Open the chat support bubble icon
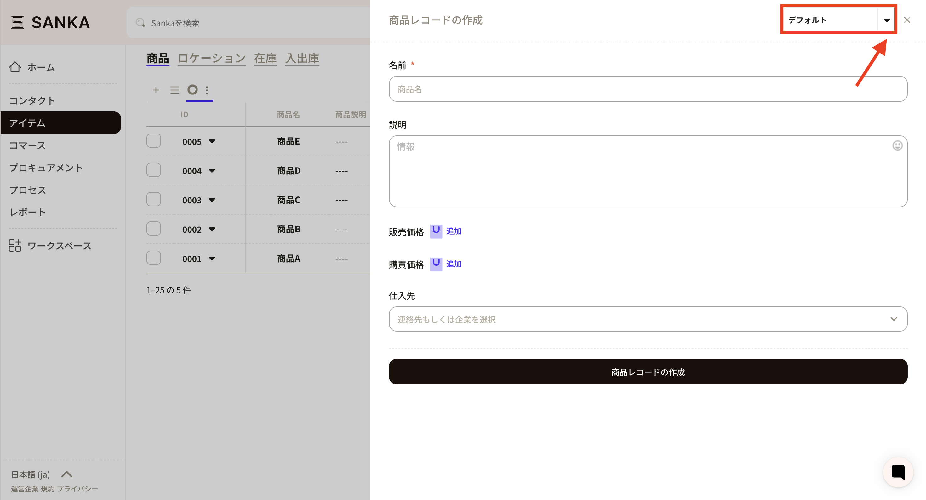Image resolution: width=926 pixels, height=500 pixels. (x=898, y=472)
